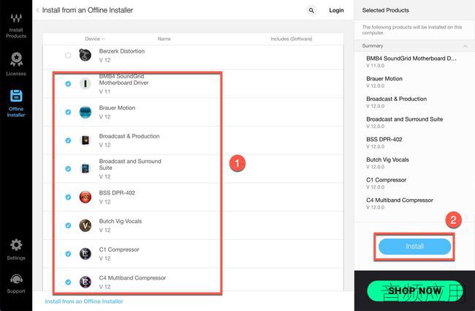Click the Includes (Software) column header
Screen dimensions: 475x311
click(x=291, y=39)
